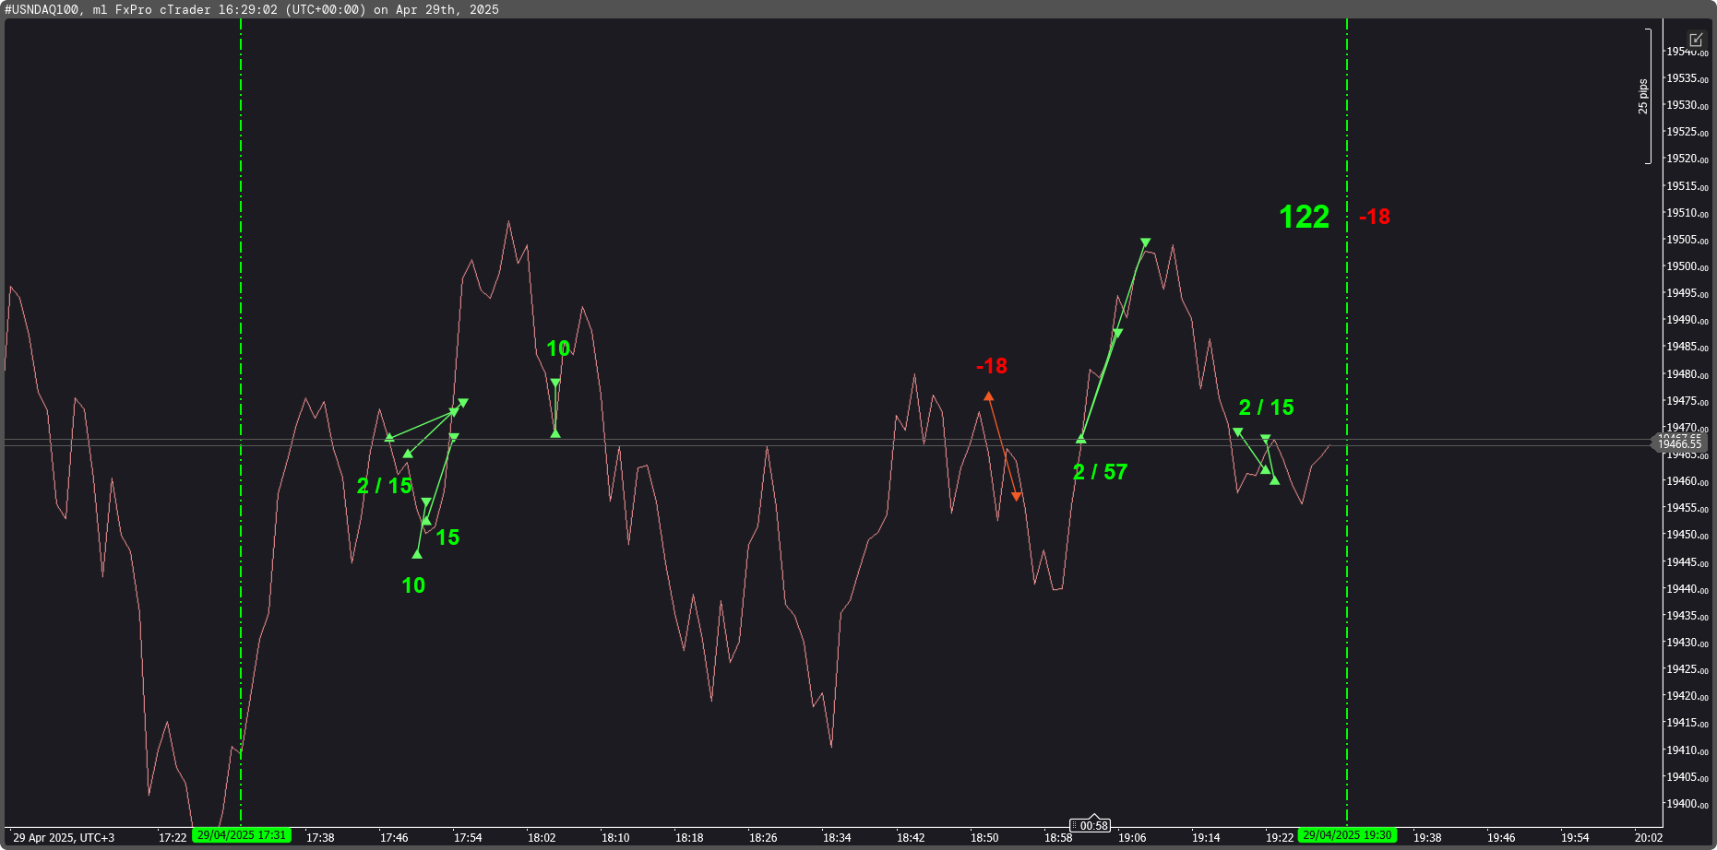Click the 19:46 time axis label
Screen dimensions: 1717x850
click(1501, 838)
